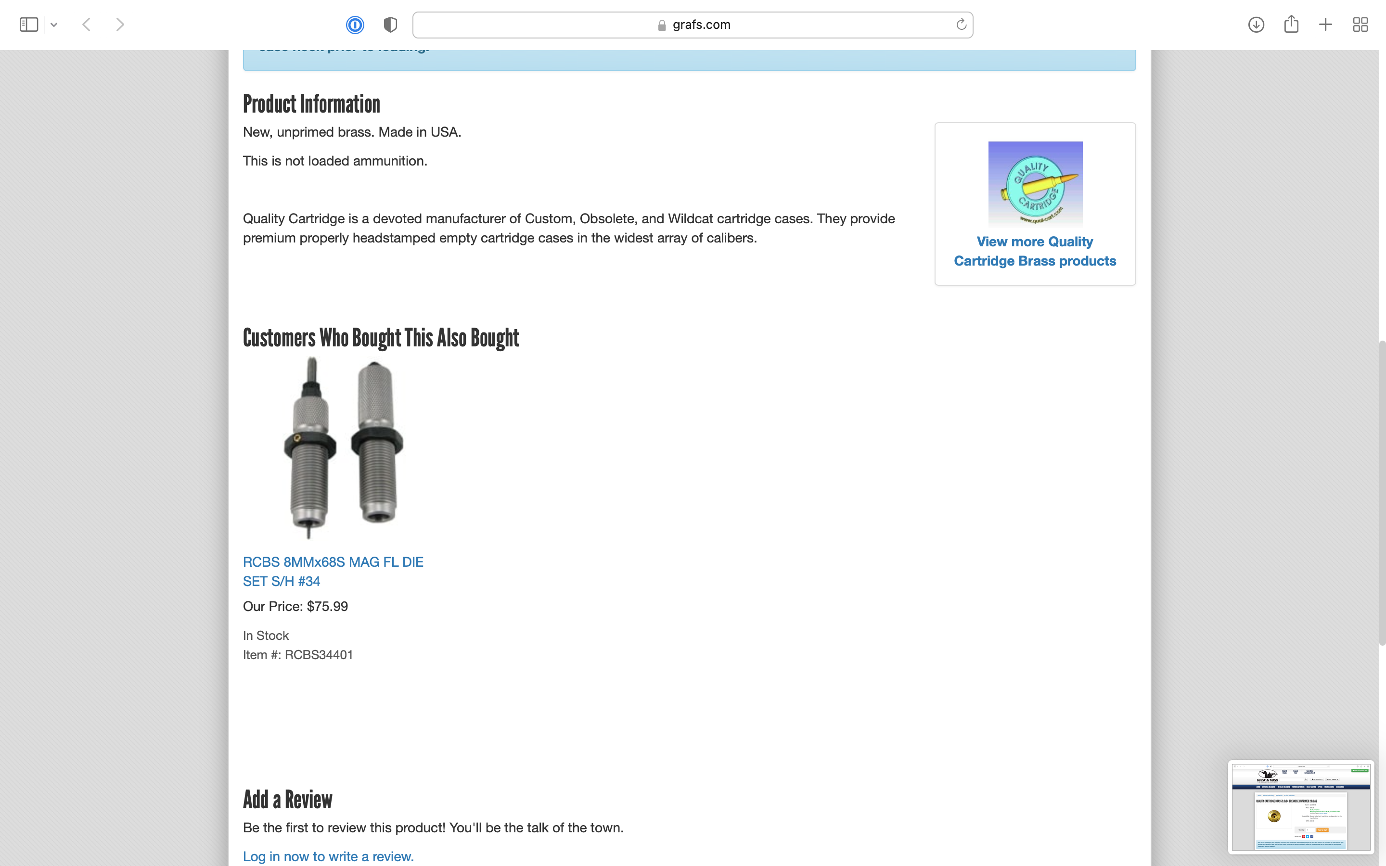Show the downloads list

tap(1256, 25)
